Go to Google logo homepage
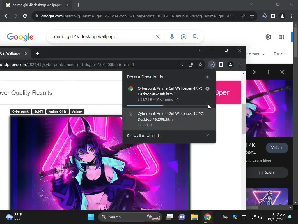The width and height of the screenshot is (298, 224). 20,37
